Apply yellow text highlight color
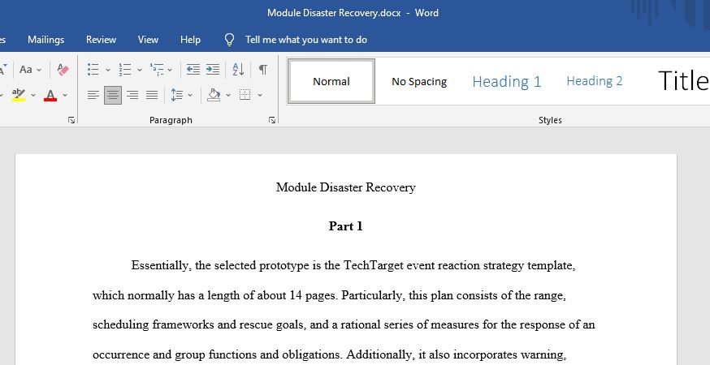The width and height of the screenshot is (710, 365). (19, 95)
